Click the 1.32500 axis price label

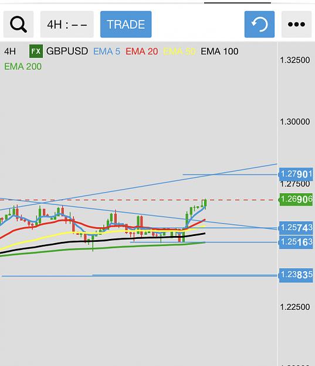pyautogui.click(x=295, y=60)
